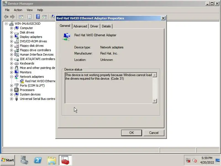Expand the Computer tree node
The image size is (221, 166).
coord(11,28)
